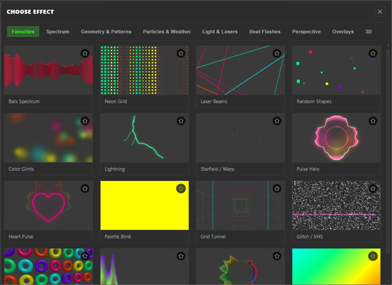Favorite the Pulse Halo effect
Viewport: 392px width, 285px height.
point(373,121)
